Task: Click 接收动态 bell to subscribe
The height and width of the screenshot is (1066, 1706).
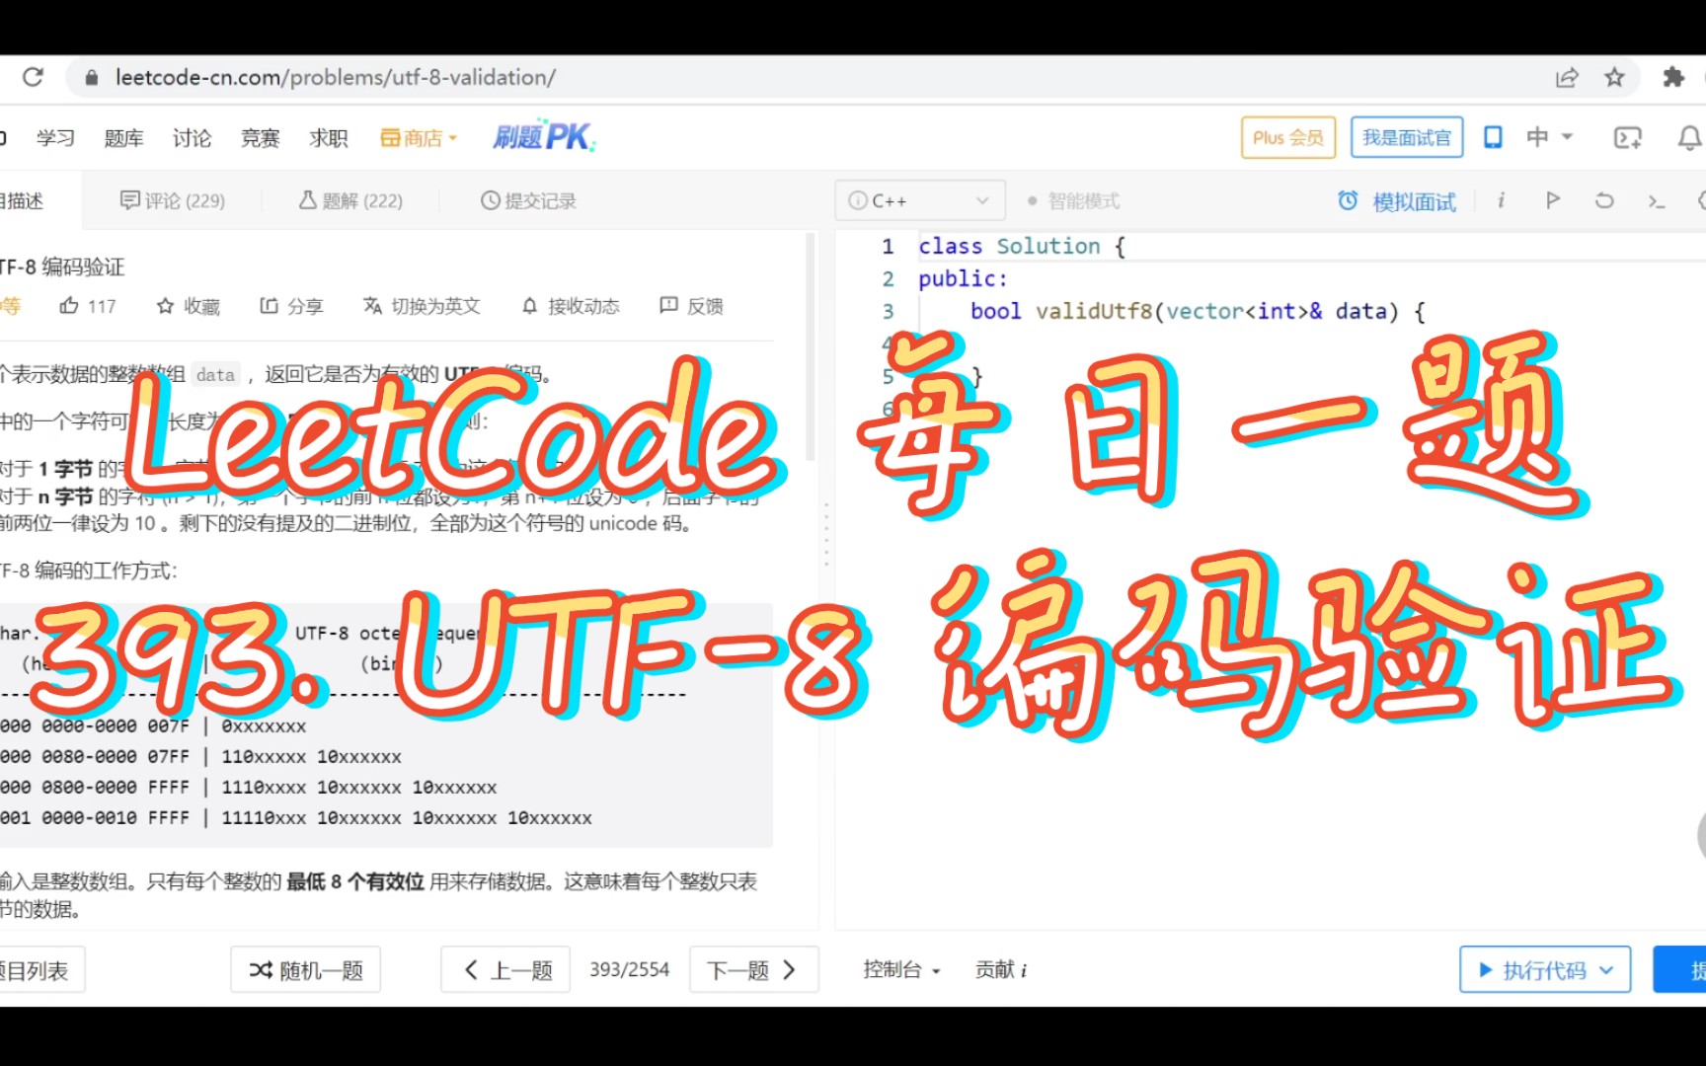Action: click(x=571, y=306)
